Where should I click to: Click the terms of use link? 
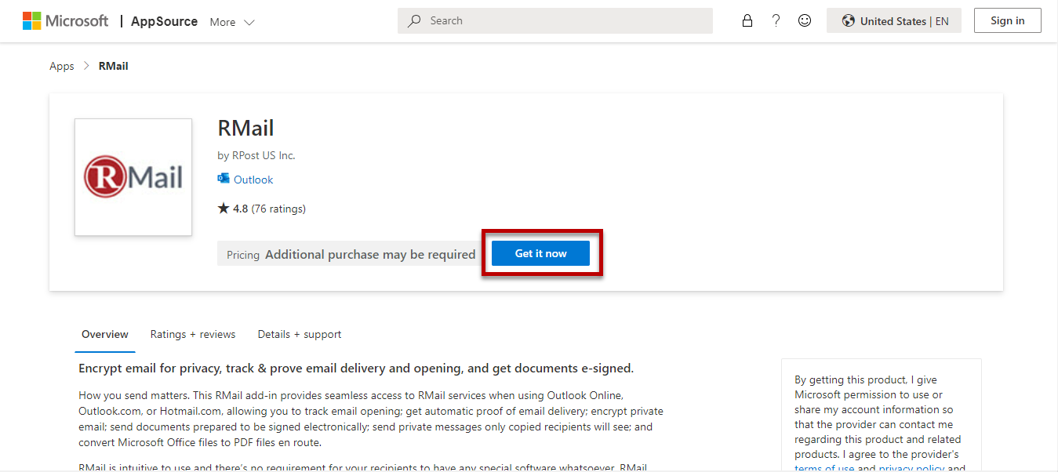(x=824, y=468)
